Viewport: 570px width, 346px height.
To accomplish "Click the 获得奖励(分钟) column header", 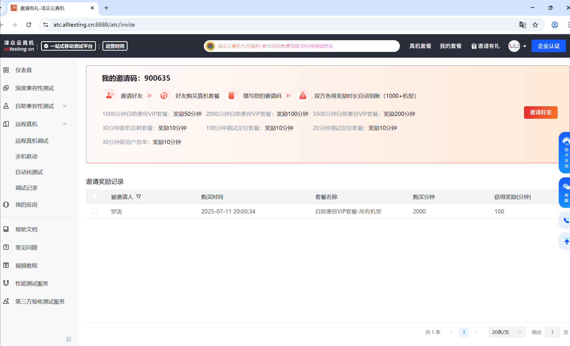I will click(x=513, y=197).
